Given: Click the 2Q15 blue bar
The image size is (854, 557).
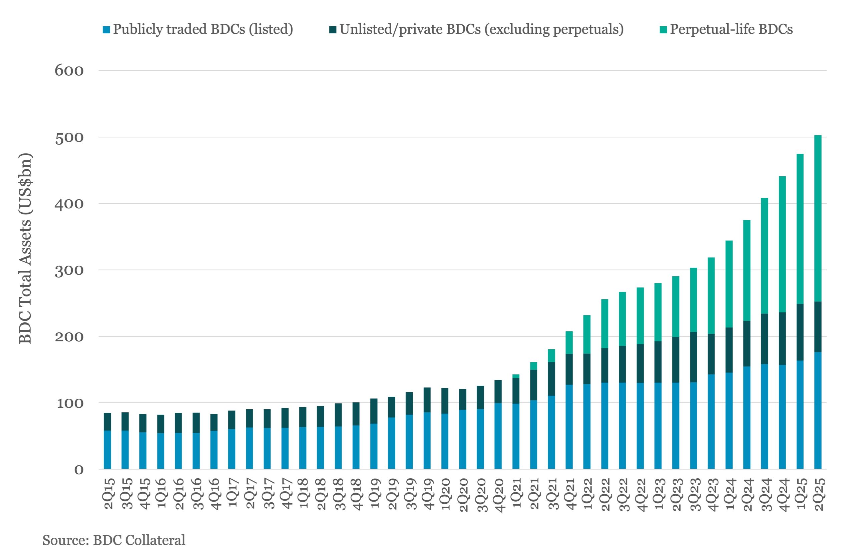Looking at the screenshot, I should tap(107, 449).
